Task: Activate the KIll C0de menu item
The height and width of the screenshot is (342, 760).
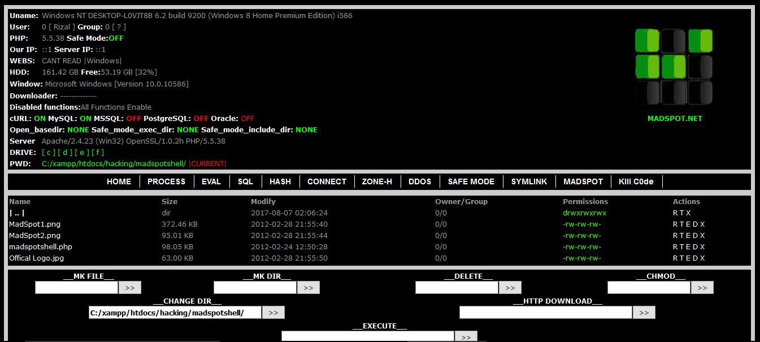Action: [636, 181]
